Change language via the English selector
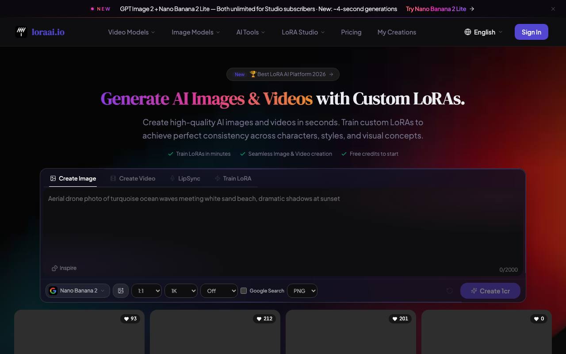 tap(483, 32)
